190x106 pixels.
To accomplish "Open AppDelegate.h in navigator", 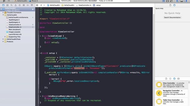I will tap(14, 20).
